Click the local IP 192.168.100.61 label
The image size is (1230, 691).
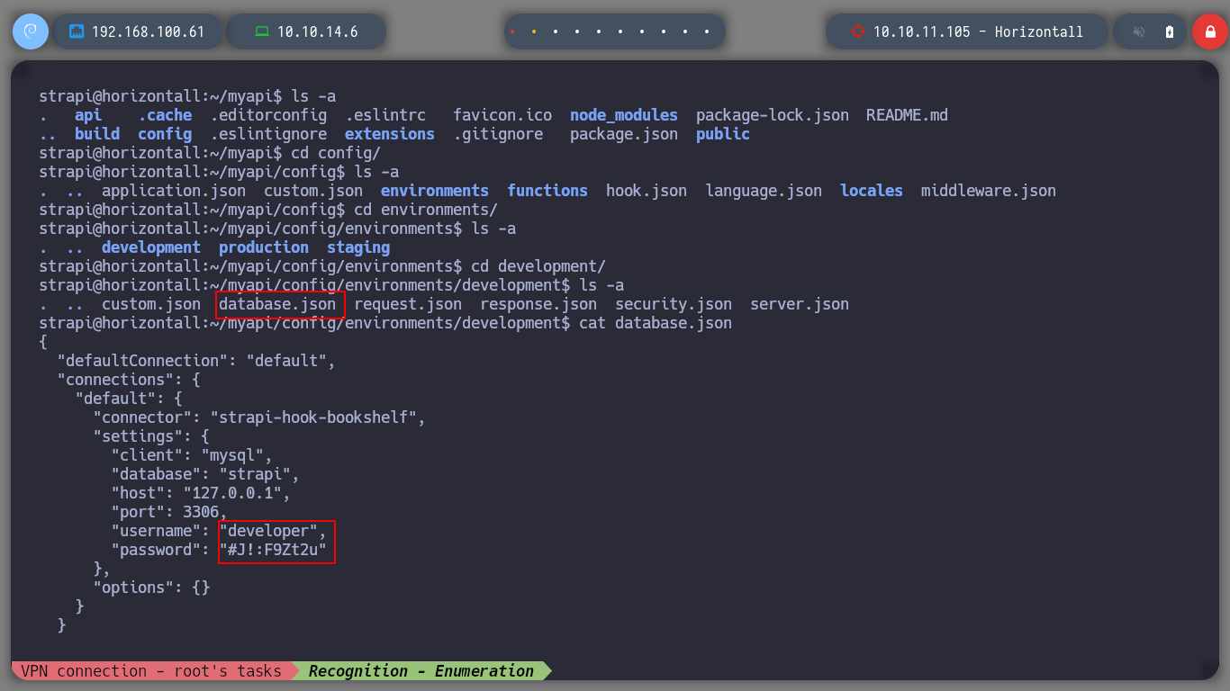tap(149, 31)
